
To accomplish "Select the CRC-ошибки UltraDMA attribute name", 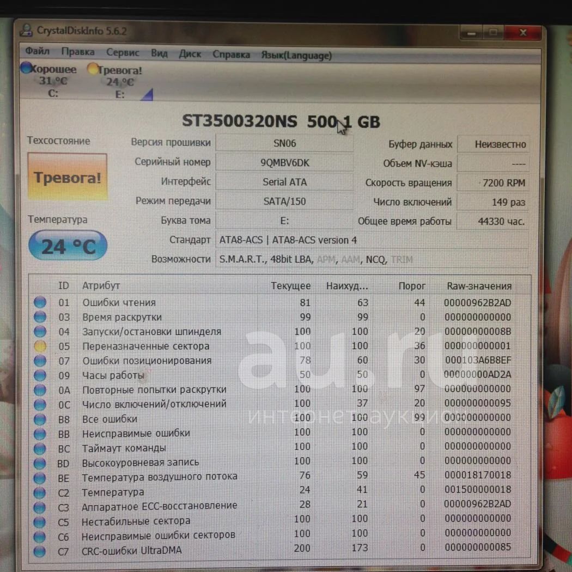I will click(x=131, y=550).
